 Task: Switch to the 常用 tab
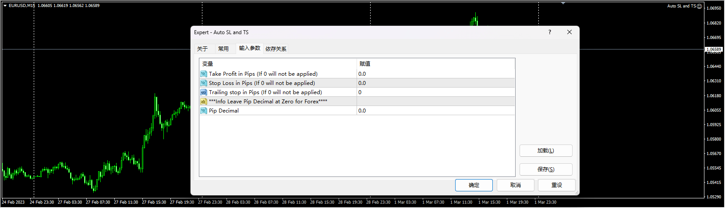click(x=223, y=49)
